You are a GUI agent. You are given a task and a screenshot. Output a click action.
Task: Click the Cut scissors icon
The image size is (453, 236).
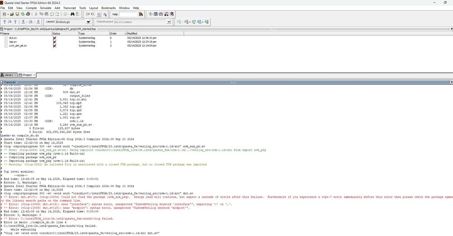pyautogui.click(x=36, y=14)
